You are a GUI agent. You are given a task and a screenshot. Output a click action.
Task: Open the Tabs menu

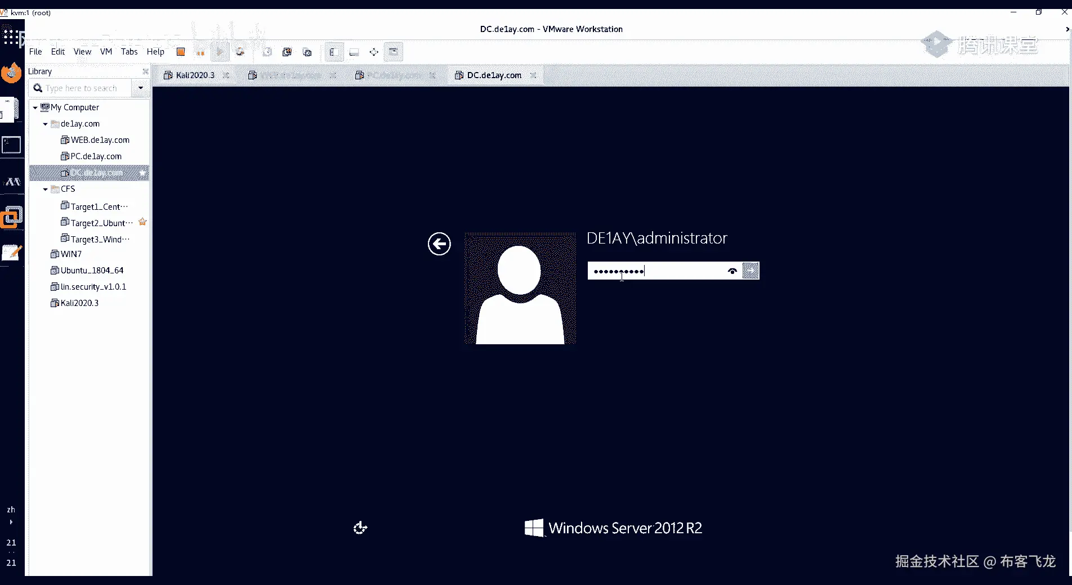[129, 52]
